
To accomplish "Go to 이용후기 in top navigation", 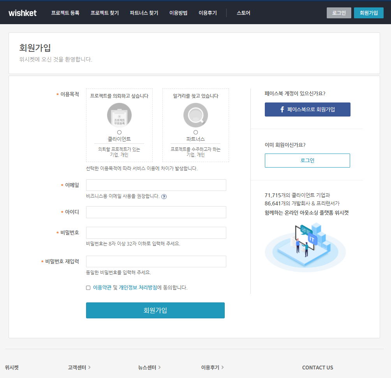I will [208, 13].
